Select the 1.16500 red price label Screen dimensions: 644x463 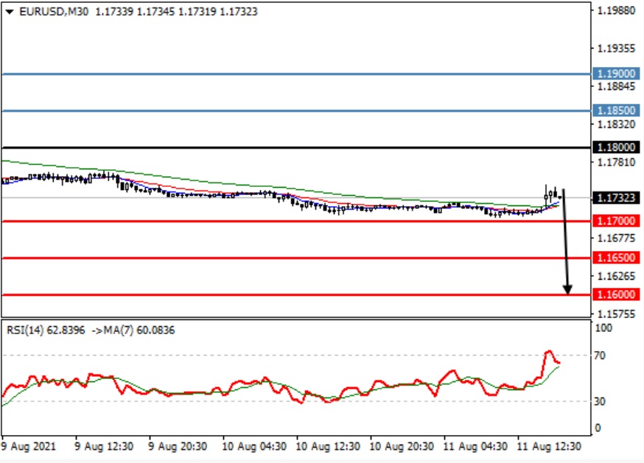coord(616,258)
